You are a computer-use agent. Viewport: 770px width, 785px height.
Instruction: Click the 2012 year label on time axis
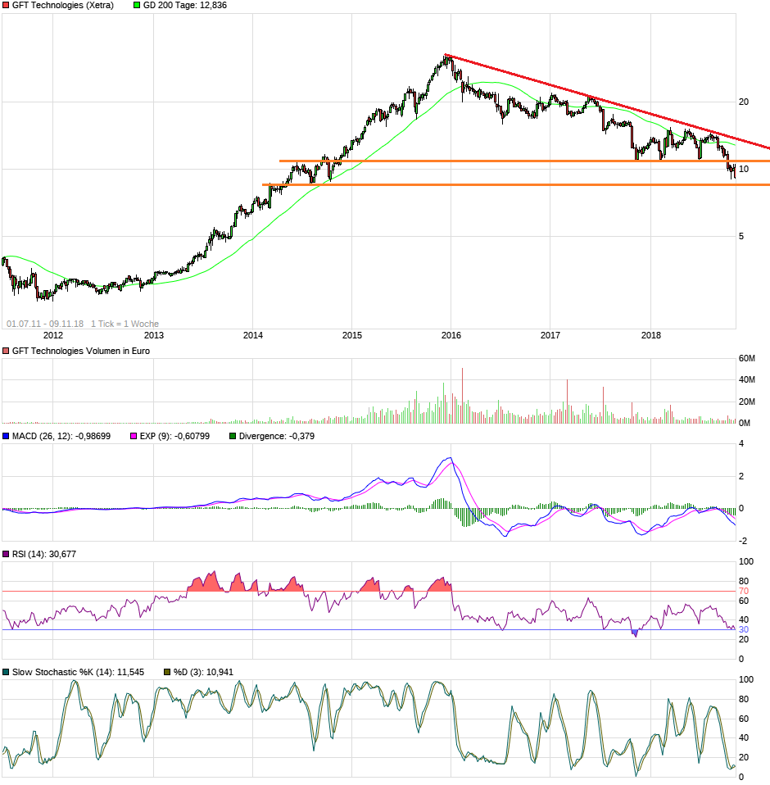(x=53, y=335)
